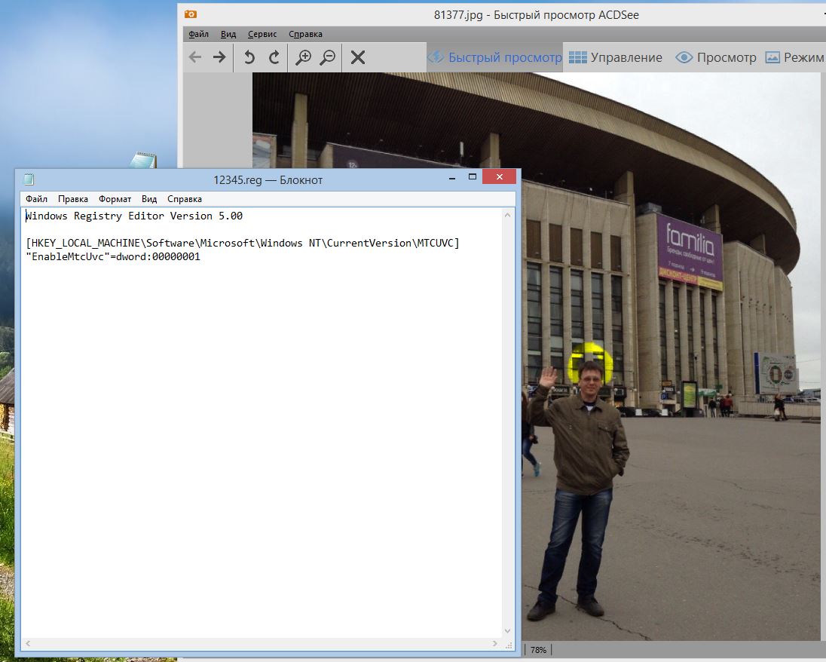
Task: Switch to Управление mode
Action: [616, 57]
